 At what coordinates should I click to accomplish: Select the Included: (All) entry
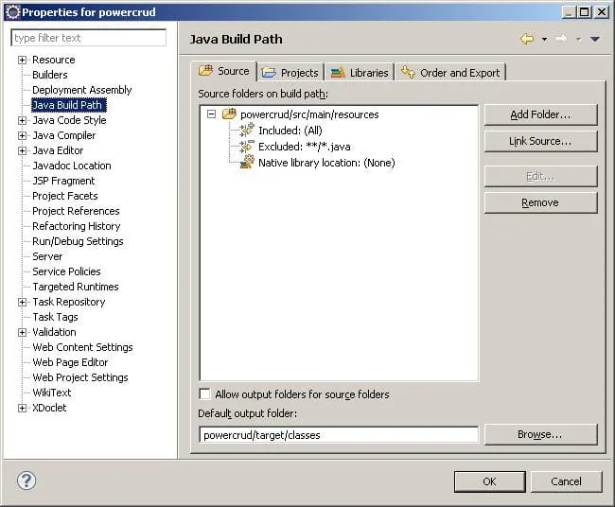pos(290,131)
